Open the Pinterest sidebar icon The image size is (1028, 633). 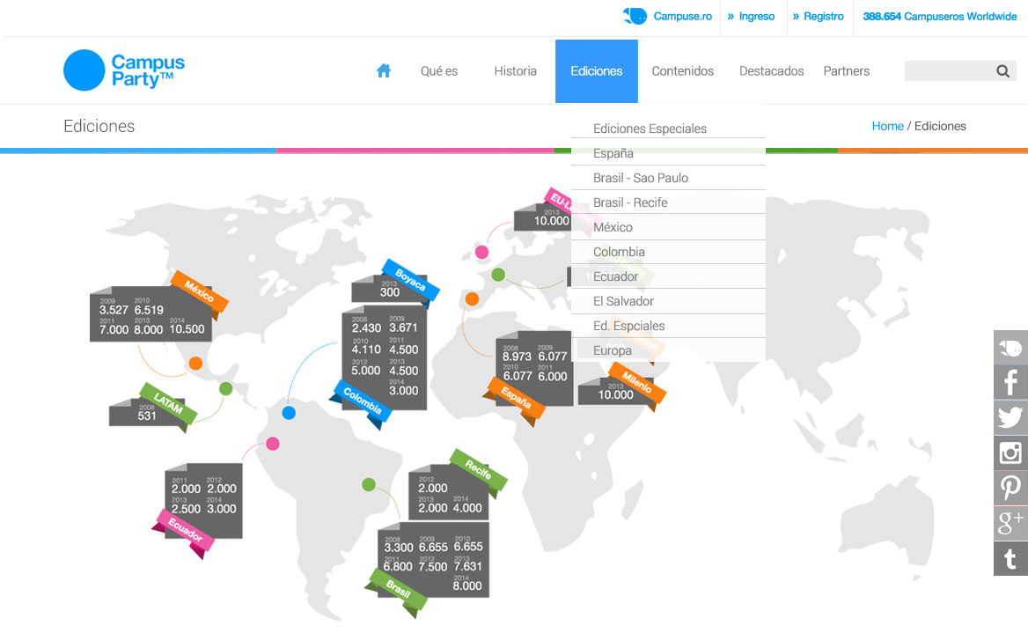[x=1010, y=488]
